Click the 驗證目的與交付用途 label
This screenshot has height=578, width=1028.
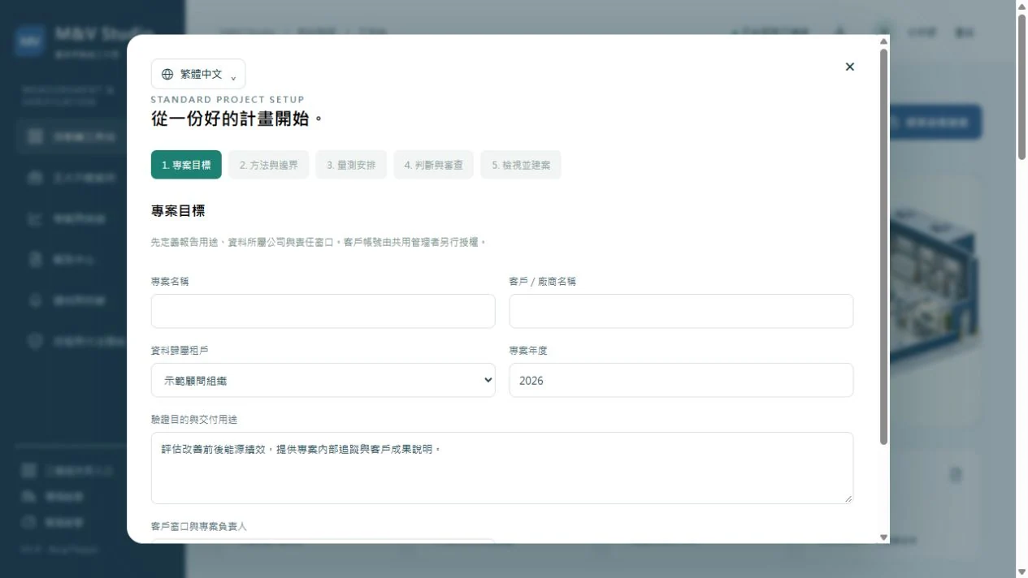[x=194, y=420]
